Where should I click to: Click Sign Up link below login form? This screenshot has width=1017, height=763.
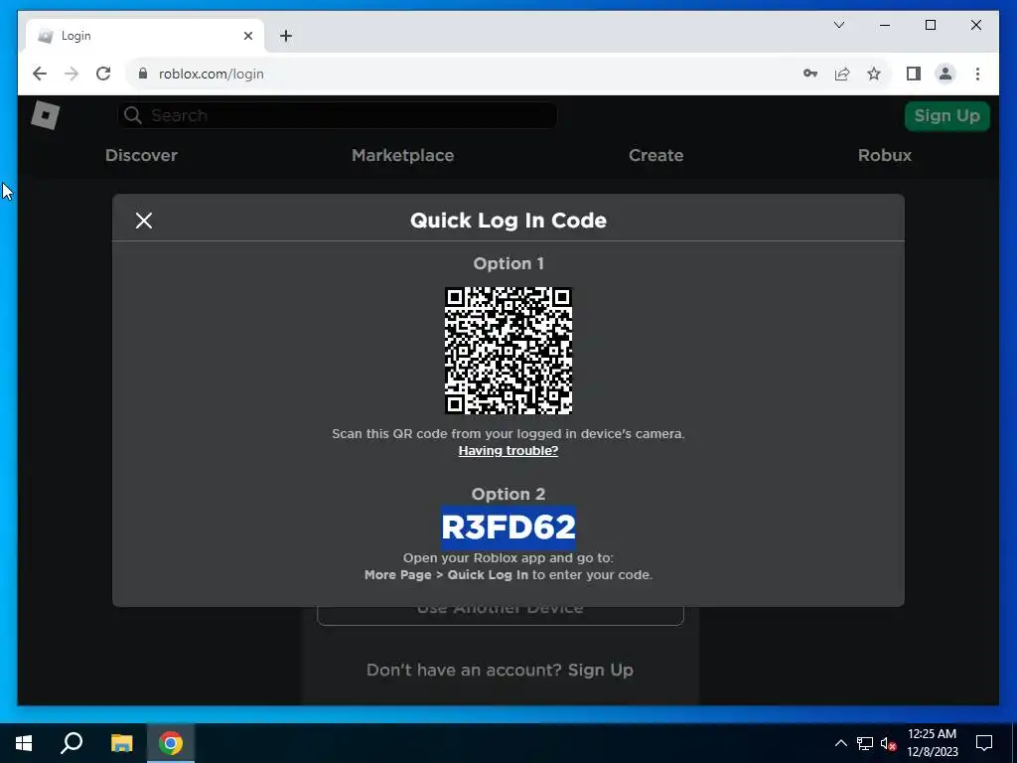click(601, 670)
